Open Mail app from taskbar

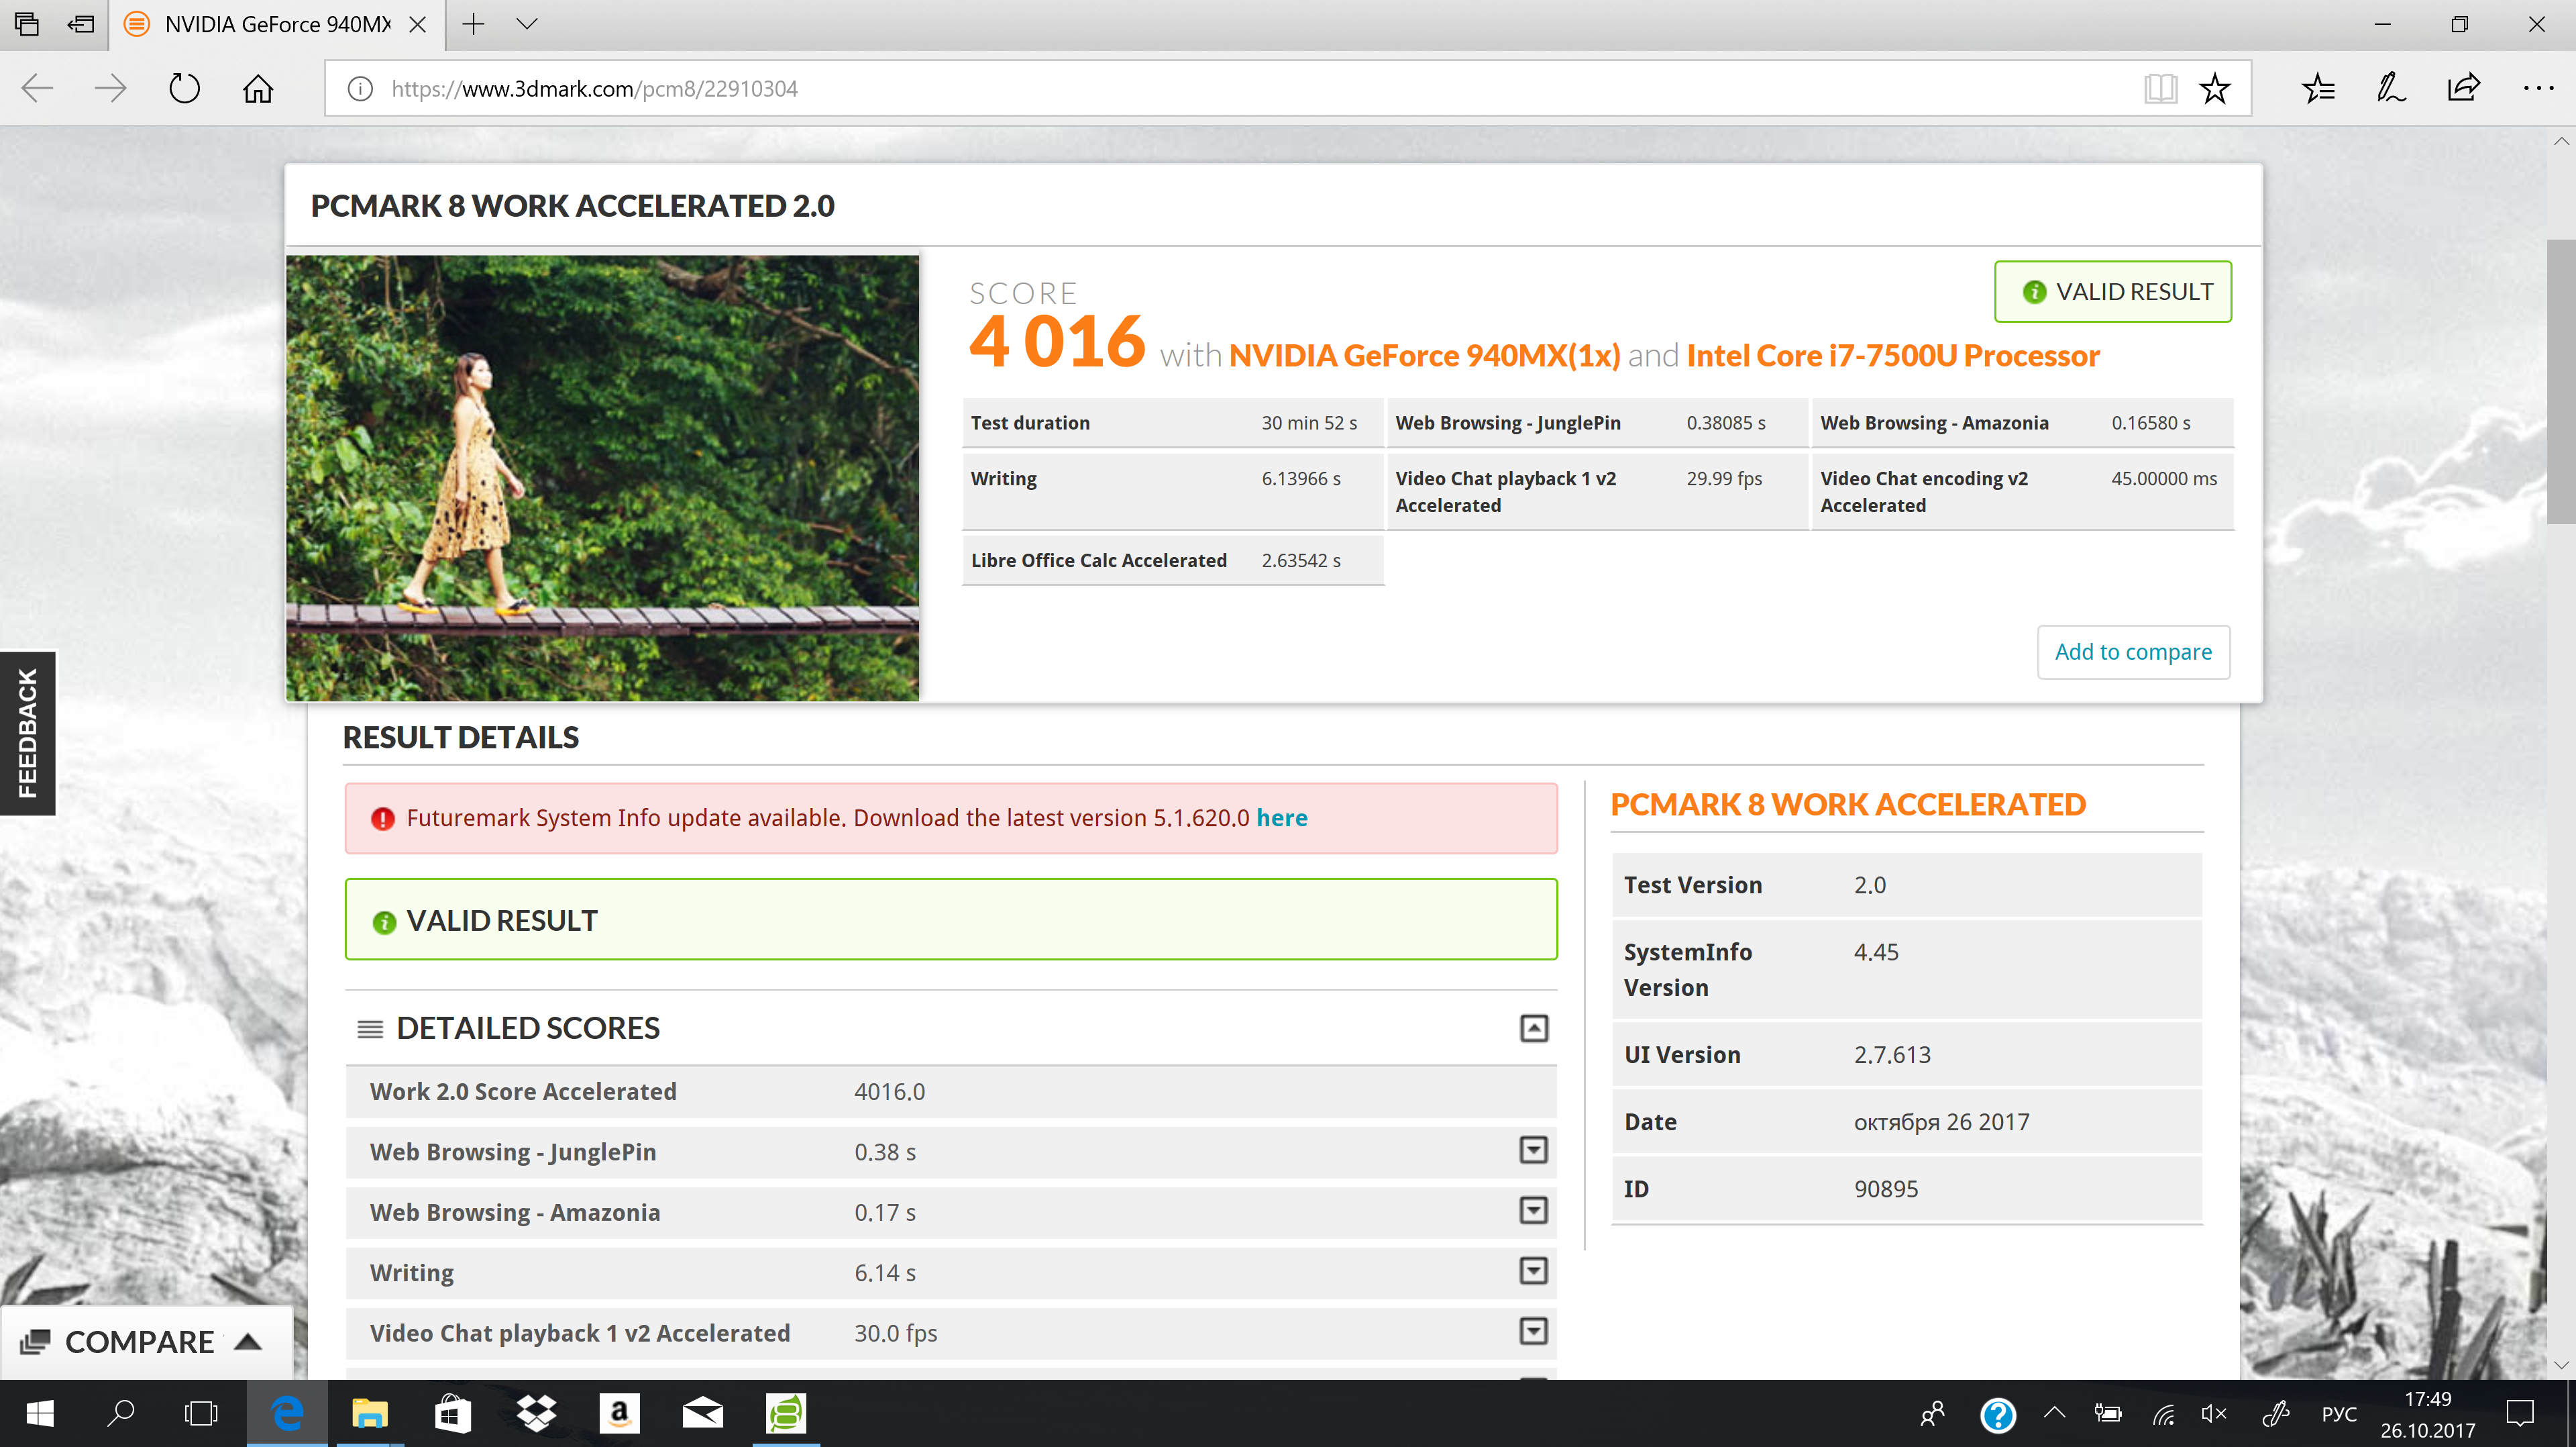point(702,1413)
